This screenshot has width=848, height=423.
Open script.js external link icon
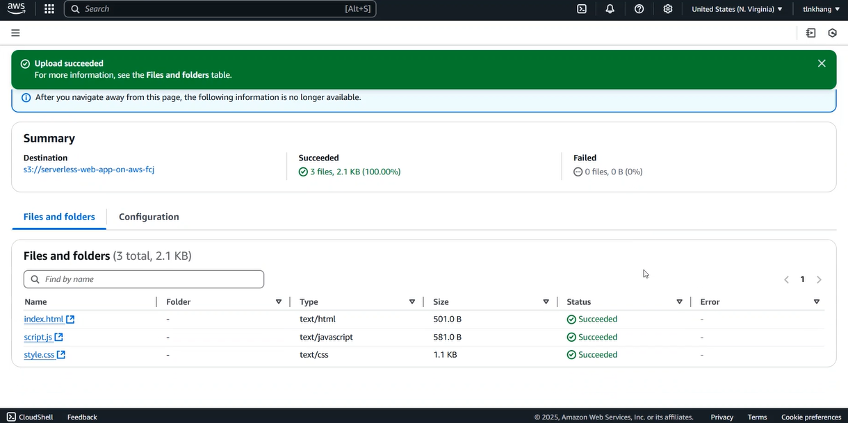[x=59, y=337]
